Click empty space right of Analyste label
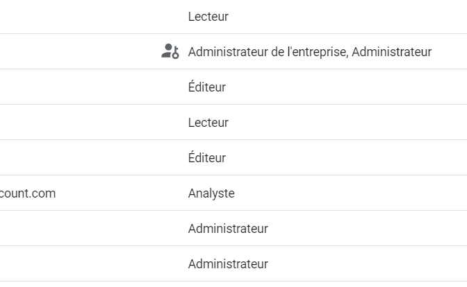467x287 pixels. 351,193
